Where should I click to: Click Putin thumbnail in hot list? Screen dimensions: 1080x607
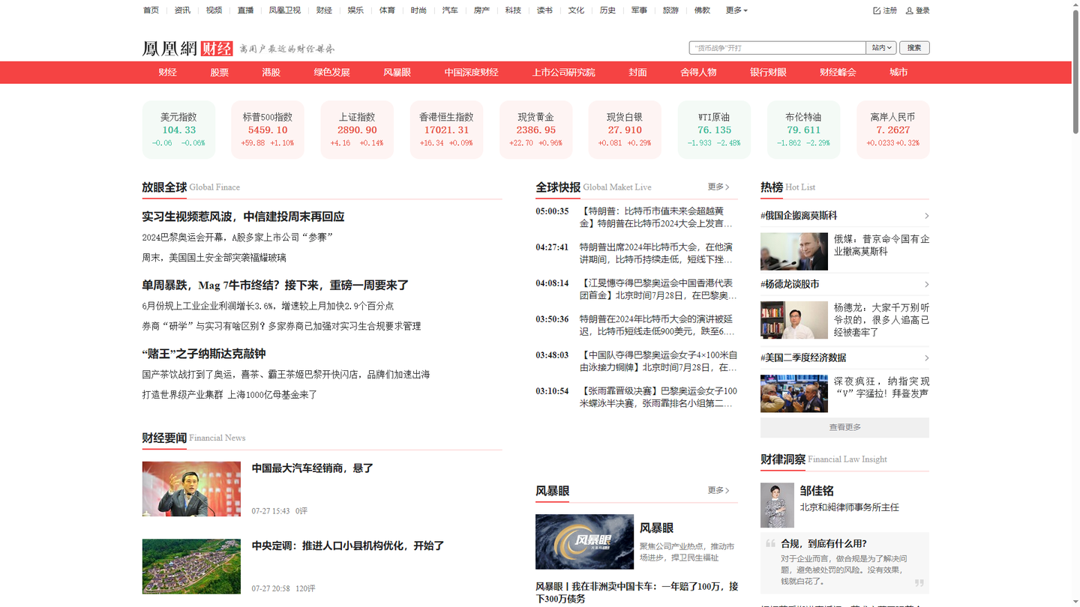(794, 251)
